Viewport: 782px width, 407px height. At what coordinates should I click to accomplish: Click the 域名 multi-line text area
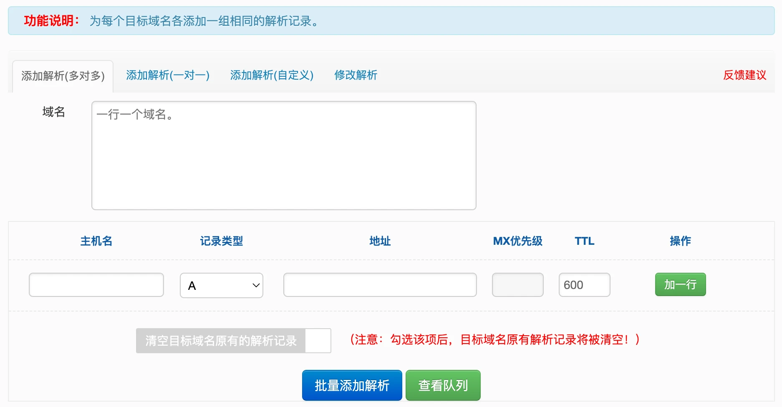point(284,155)
